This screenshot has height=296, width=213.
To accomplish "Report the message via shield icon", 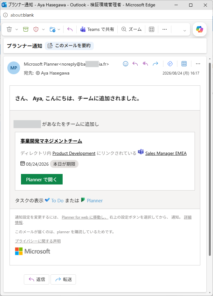I will pos(36,29).
